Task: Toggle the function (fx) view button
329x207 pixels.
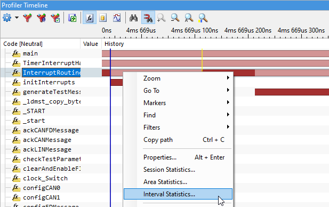Action: coord(90,18)
